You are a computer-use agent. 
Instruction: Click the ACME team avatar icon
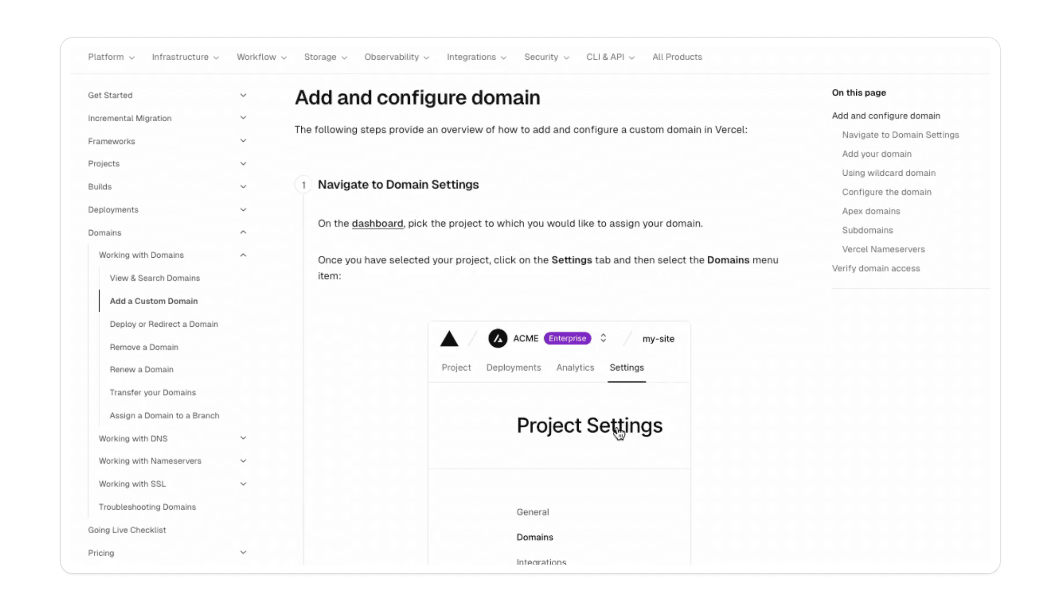coord(497,338)
